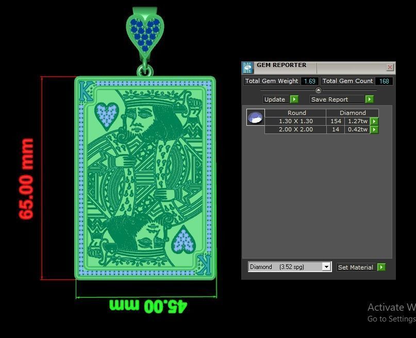Click the GEM REPORTER title bar text
Image resolution: width=416 pixels, height=338 pixels.
tap(281, 65)
